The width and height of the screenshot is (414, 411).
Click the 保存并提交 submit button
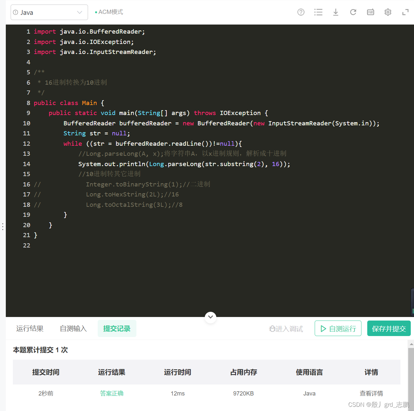(x=389, y=328)
